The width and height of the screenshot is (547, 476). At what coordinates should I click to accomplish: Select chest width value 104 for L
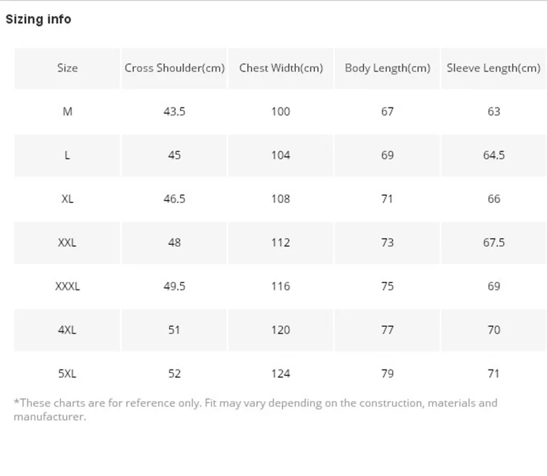[x=281, y=155]
